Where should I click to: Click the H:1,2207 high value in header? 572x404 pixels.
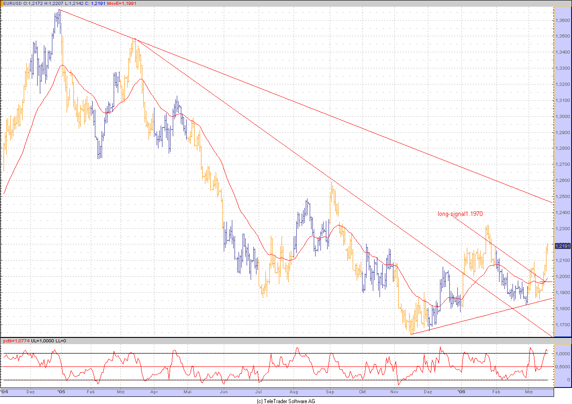click(55, 3)
